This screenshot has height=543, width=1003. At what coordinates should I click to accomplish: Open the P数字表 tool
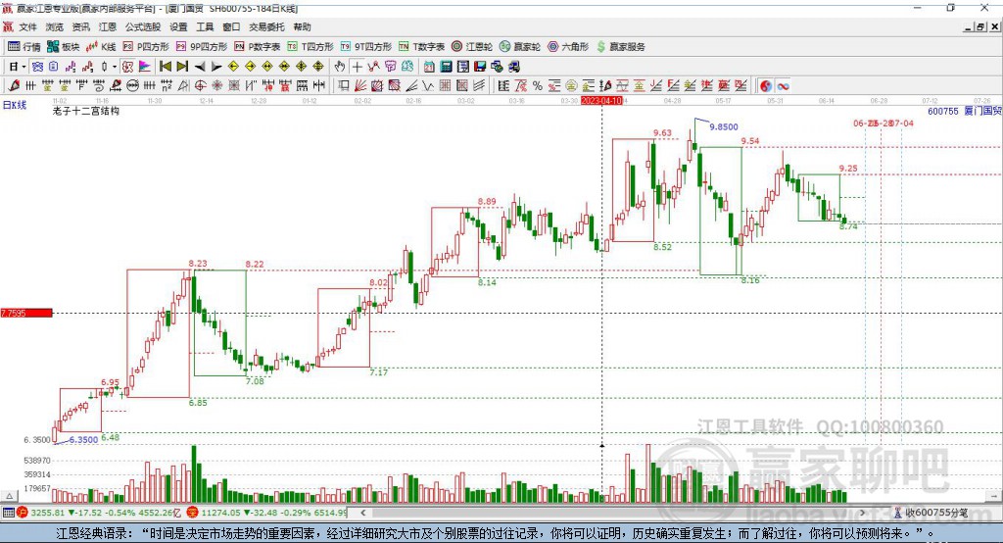pos(258,46)
